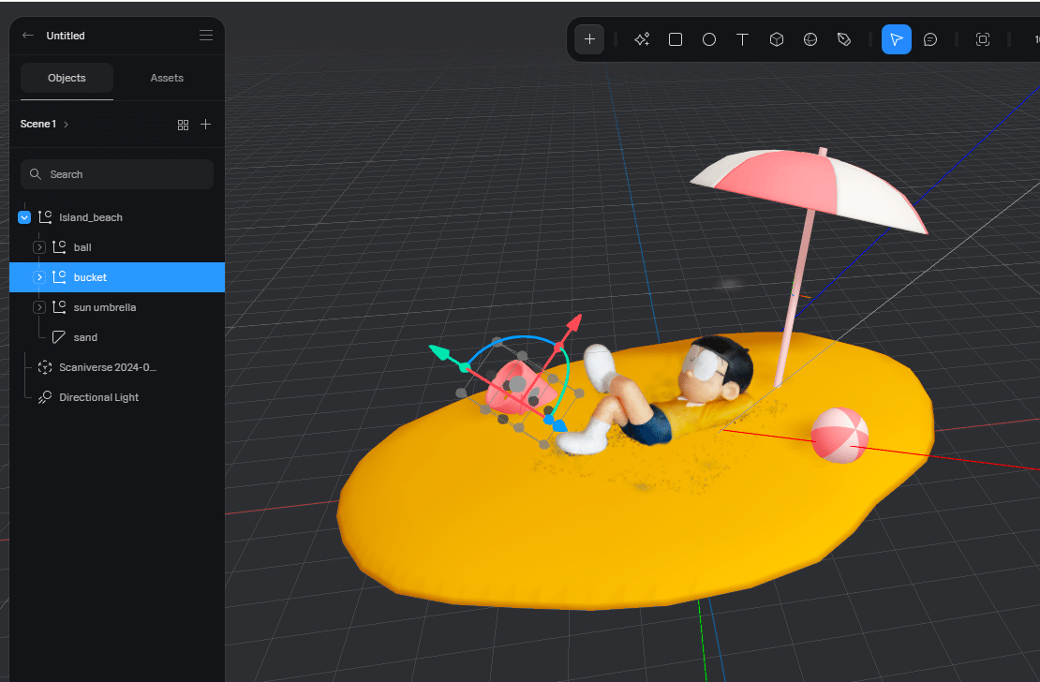Viewport: 1040px width, 682px height.
Task: Collapse the Island_beach group
Action: pos(24,217)
